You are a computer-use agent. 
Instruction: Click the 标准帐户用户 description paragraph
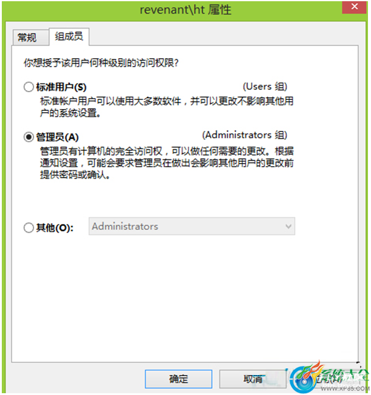[x=167, y=107]
